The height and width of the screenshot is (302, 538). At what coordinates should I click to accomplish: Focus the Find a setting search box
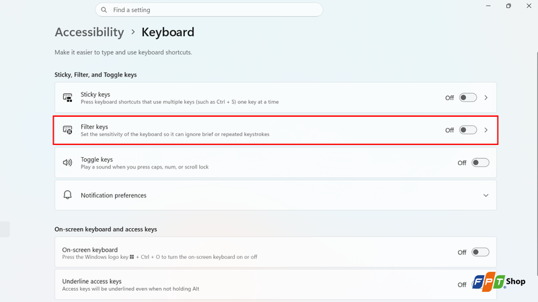point(209,10)
